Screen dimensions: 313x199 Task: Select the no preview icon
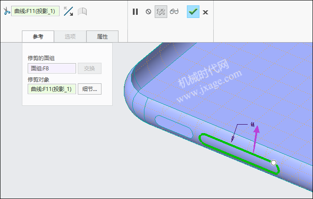tap(148, 12)
